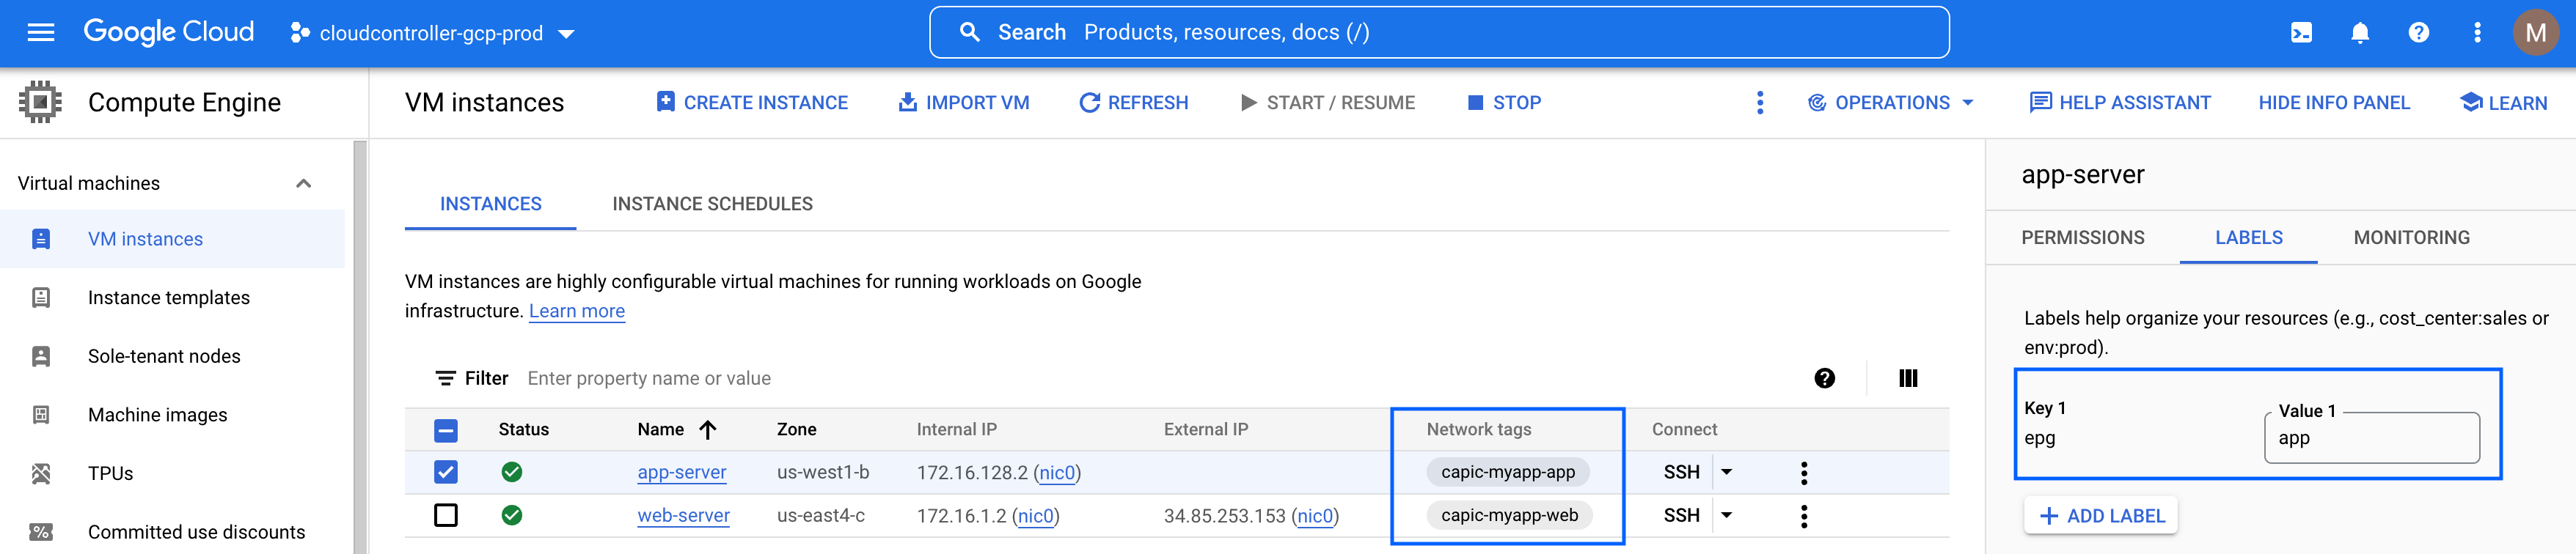This screenshot has width=2576, height=554.
Task: Open the web-server instance link
Action: coord(683,516)
